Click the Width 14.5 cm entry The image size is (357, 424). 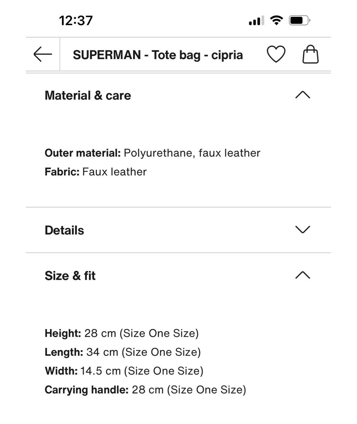(x=124, y=371)
